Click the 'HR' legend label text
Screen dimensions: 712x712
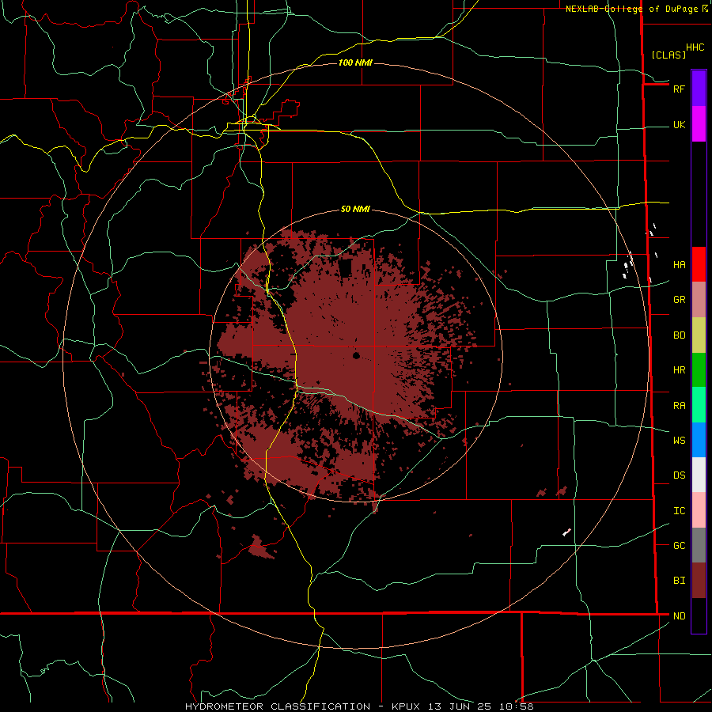[x=679, y=370]
